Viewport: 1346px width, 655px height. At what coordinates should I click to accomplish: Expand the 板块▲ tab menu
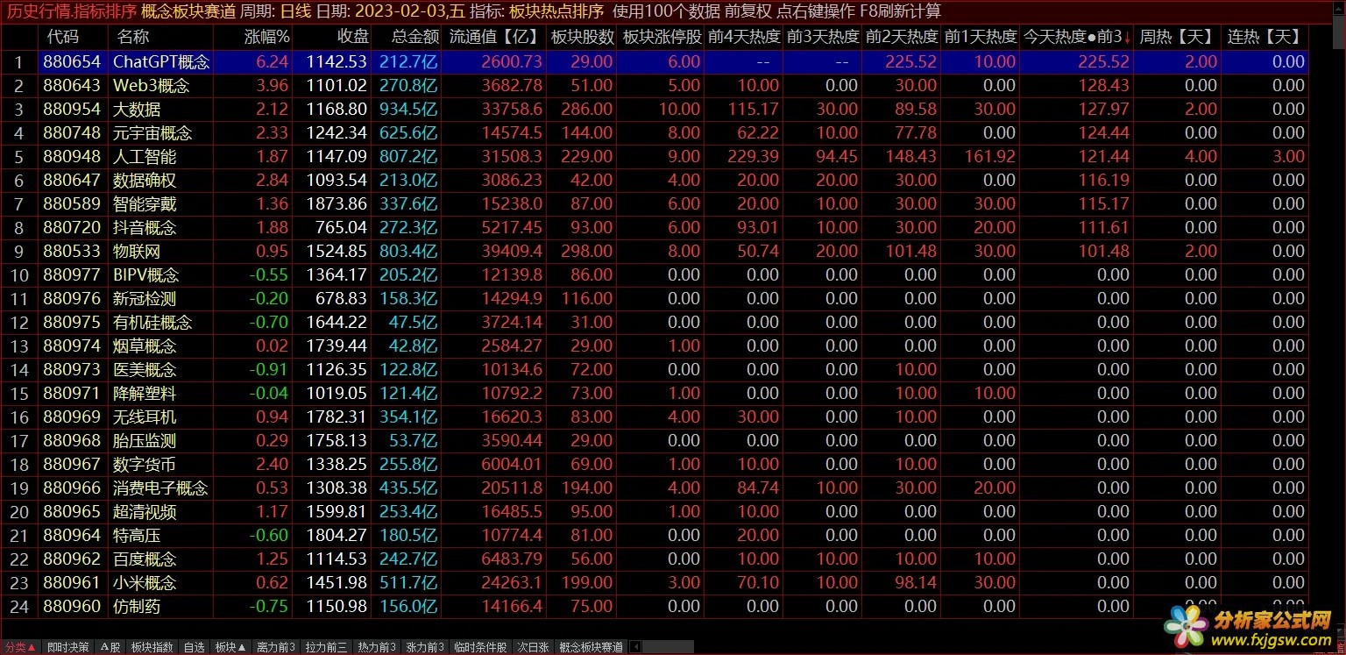tap(230, 647)
